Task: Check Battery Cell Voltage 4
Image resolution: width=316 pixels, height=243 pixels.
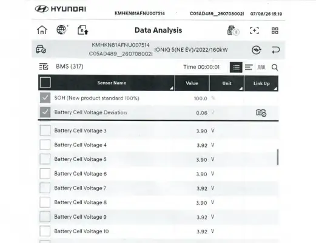Action: 45,145
